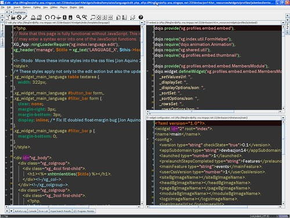Open the Plugins menu
This screenshot has width=290, height=218.
73,8
